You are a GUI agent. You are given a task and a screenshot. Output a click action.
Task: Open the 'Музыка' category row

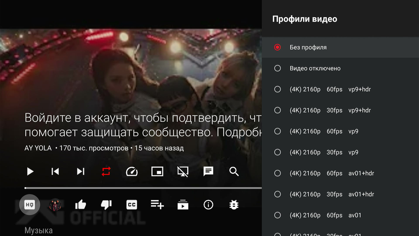pyautogui.click(x=39, y=230)
